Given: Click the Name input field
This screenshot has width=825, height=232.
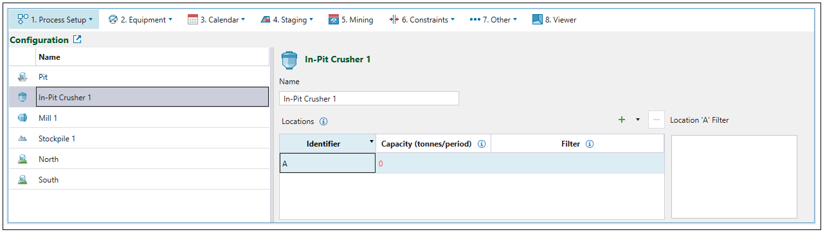Looking at the screenshot, I should click(x=370, y=99).
